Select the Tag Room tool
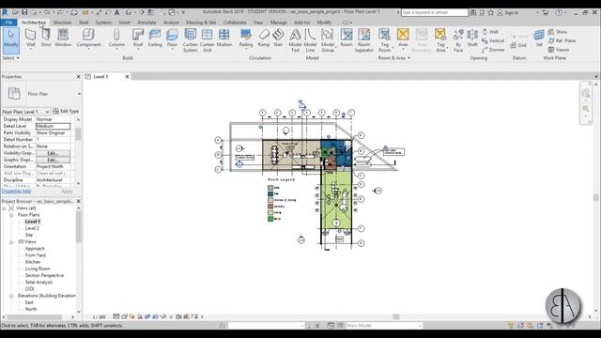This screenshot has width=601, height=338. (x=384, y=39)
